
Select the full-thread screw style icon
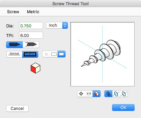[x=14, y=44]
